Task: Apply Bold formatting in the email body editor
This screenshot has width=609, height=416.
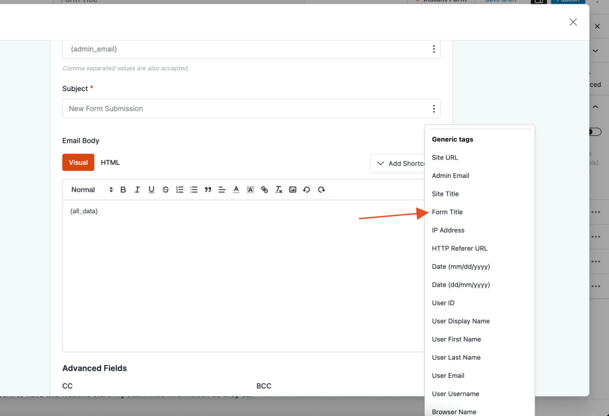Action: point(123,189)
